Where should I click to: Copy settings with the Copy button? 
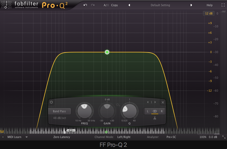(x=114, y=5)
